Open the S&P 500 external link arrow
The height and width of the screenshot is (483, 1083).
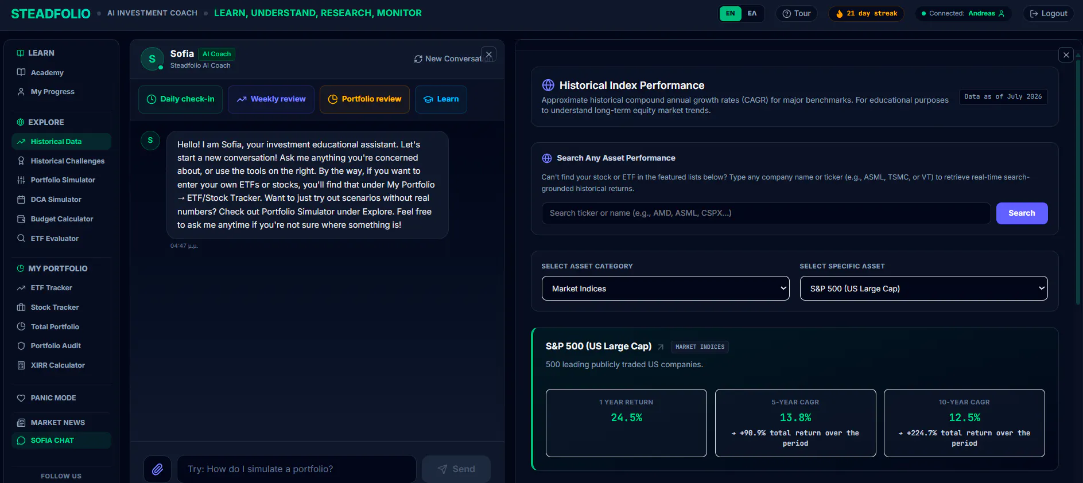click(661, 347)
